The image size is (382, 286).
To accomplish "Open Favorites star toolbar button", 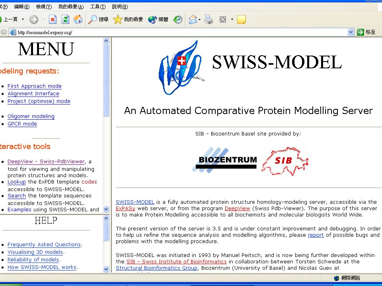I will pos(128,19).
